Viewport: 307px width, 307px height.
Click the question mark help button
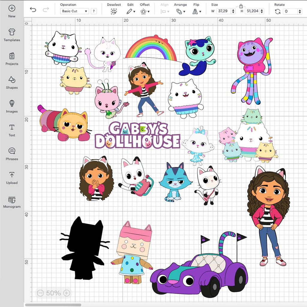94,11
